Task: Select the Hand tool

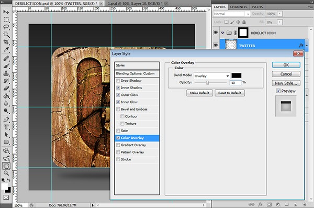Action: click(x=6, y=166)
